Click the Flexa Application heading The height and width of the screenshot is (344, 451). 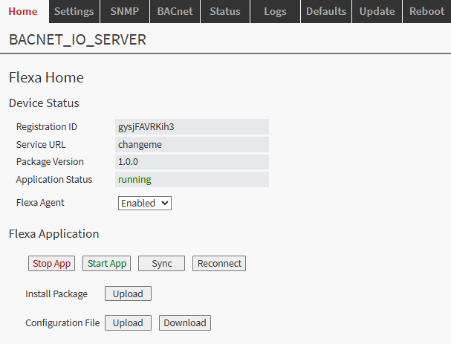point(54,234)
